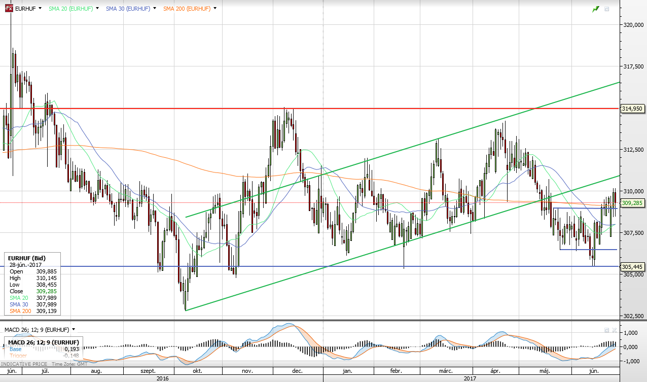Click the Low value 308,455 in data box
The image size is (647, 382).
click(47, 285)
